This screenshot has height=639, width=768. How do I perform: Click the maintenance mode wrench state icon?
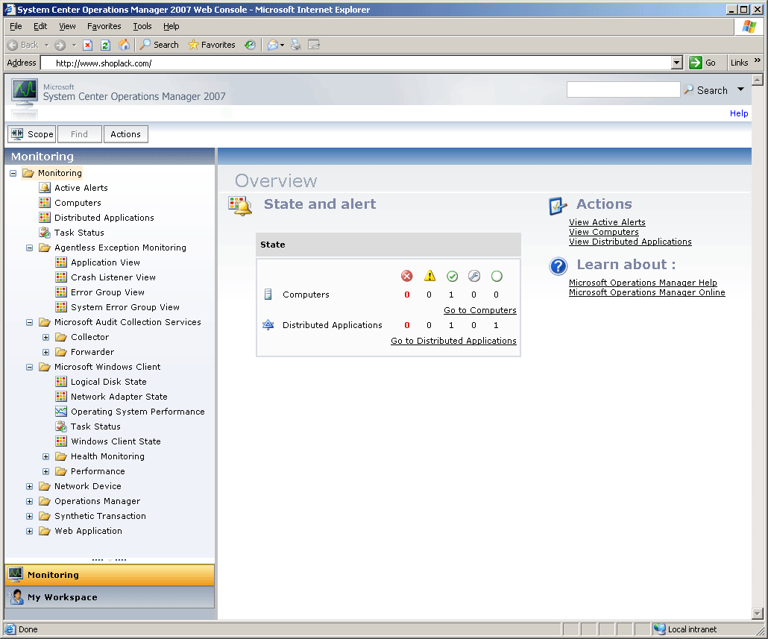tap(474, 276)
